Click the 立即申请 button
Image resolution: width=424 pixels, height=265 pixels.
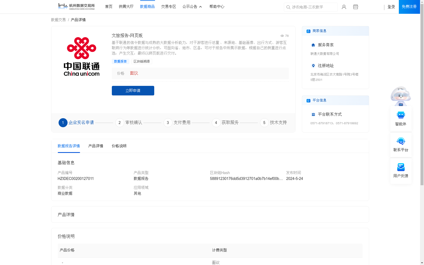[x=133, y=91]
